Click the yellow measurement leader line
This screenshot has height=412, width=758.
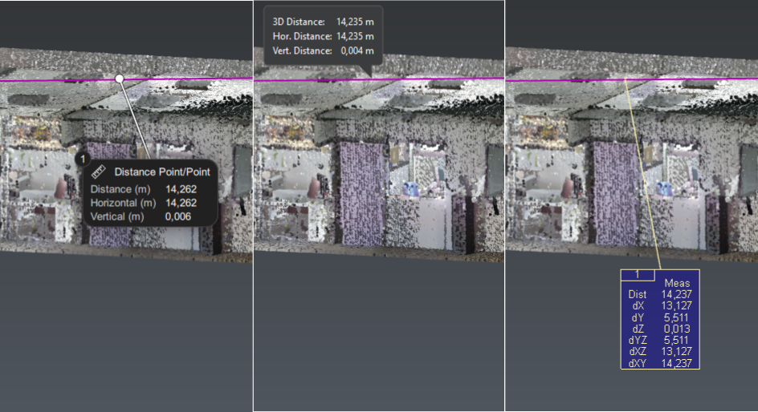tap(642, 176)
